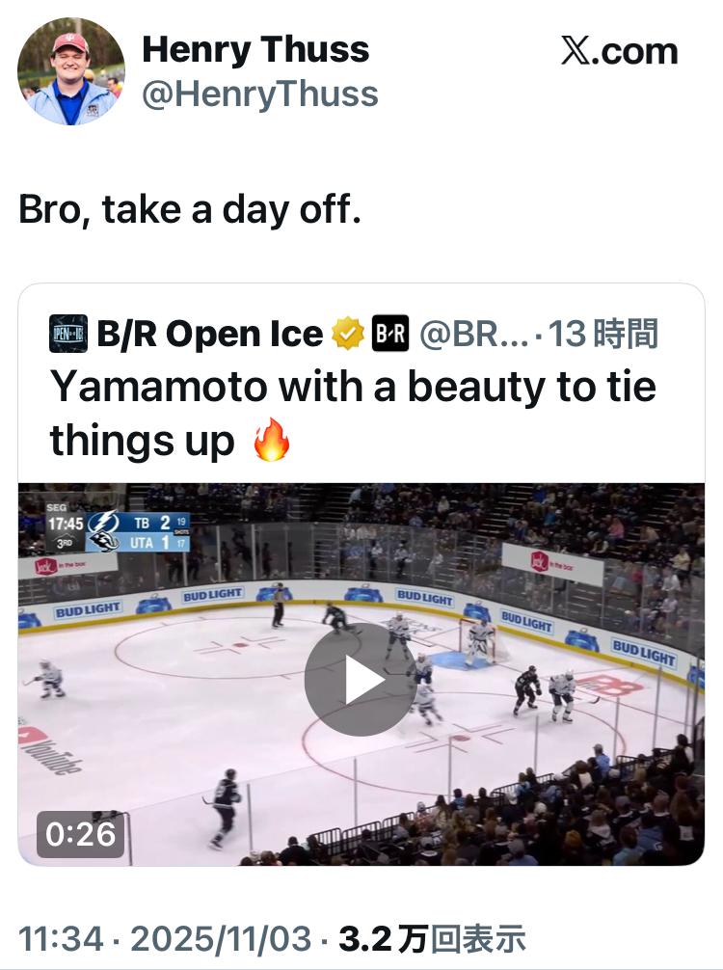Open the "Yamamoto with a beauty" quoted text
The image size is (723, 970).
(x=353, y=387)
